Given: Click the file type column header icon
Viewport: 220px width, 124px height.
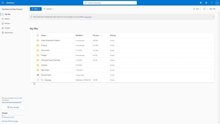Looking at the screenshot, I should pos(37,35).
